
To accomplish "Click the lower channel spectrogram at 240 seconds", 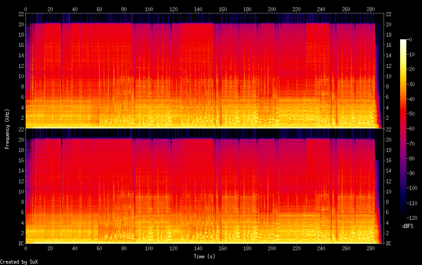I will (x=321, y=188).
